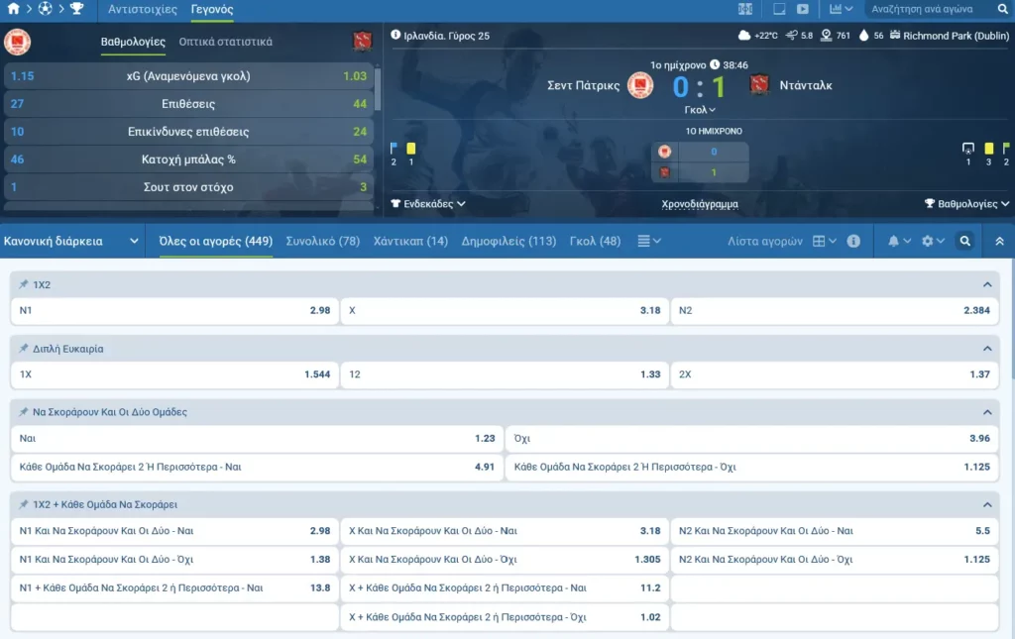The width and height of the screenshot is (1015, 639).
Task: Click the pressure gauge icon
Action: coord(826,36)
